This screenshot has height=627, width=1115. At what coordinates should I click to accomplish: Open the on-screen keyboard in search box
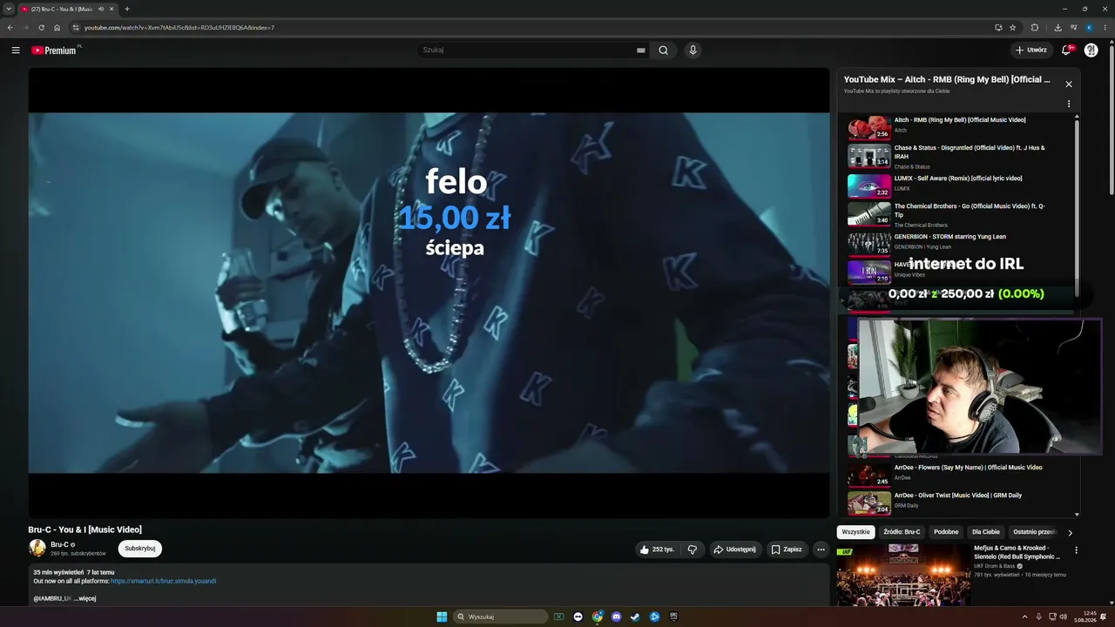pyautogui.click(x=641, y=51)
